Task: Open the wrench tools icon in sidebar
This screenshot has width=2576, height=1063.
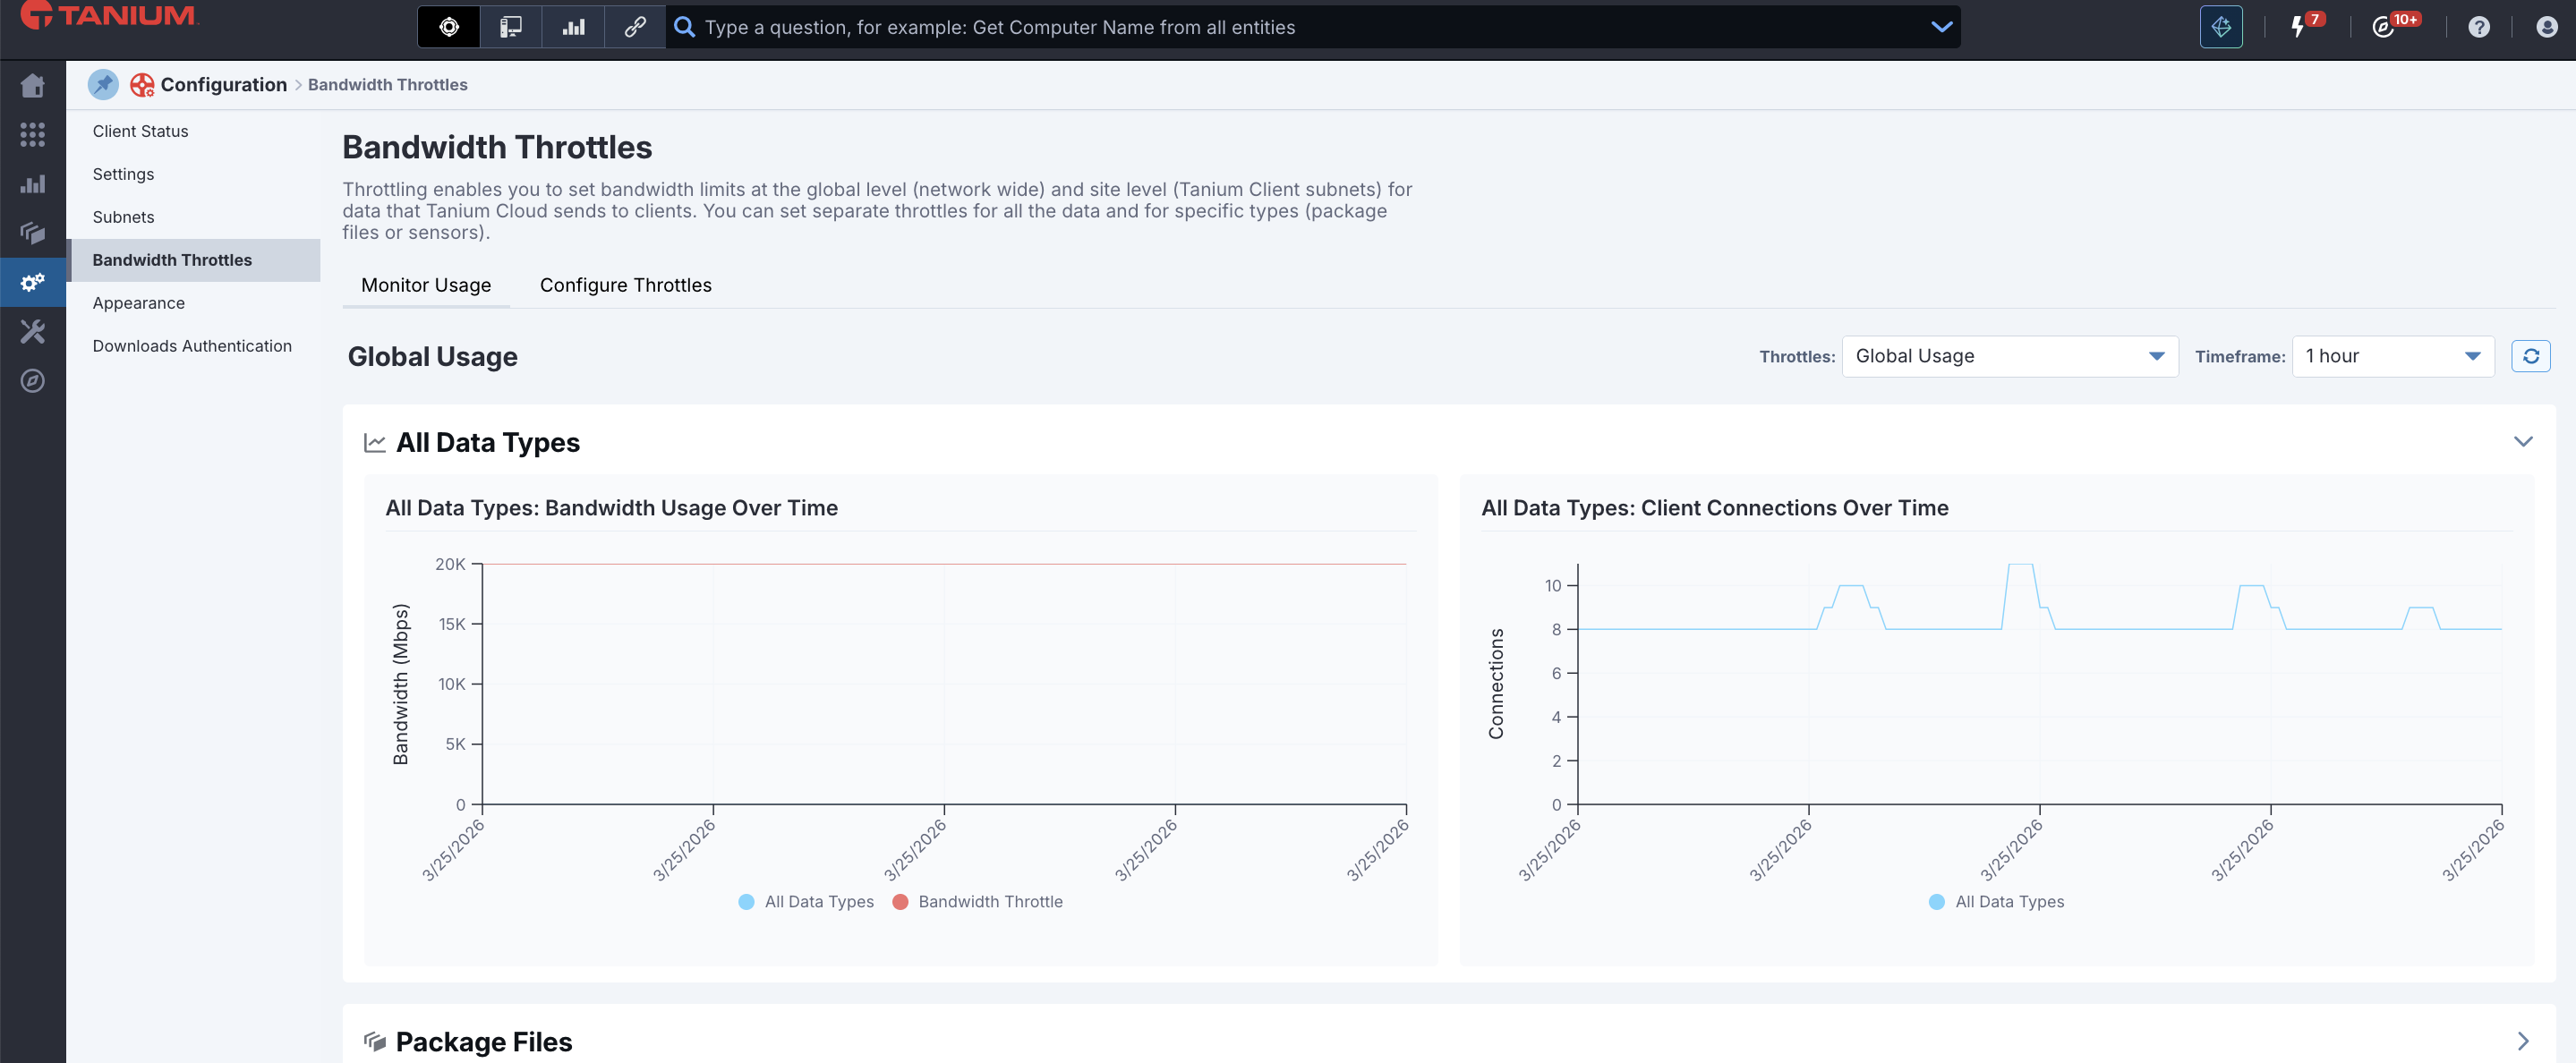Action: click(x=32, y=332)
